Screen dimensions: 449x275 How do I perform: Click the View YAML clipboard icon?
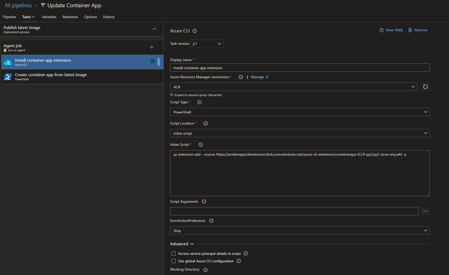[x=382, y=30]
